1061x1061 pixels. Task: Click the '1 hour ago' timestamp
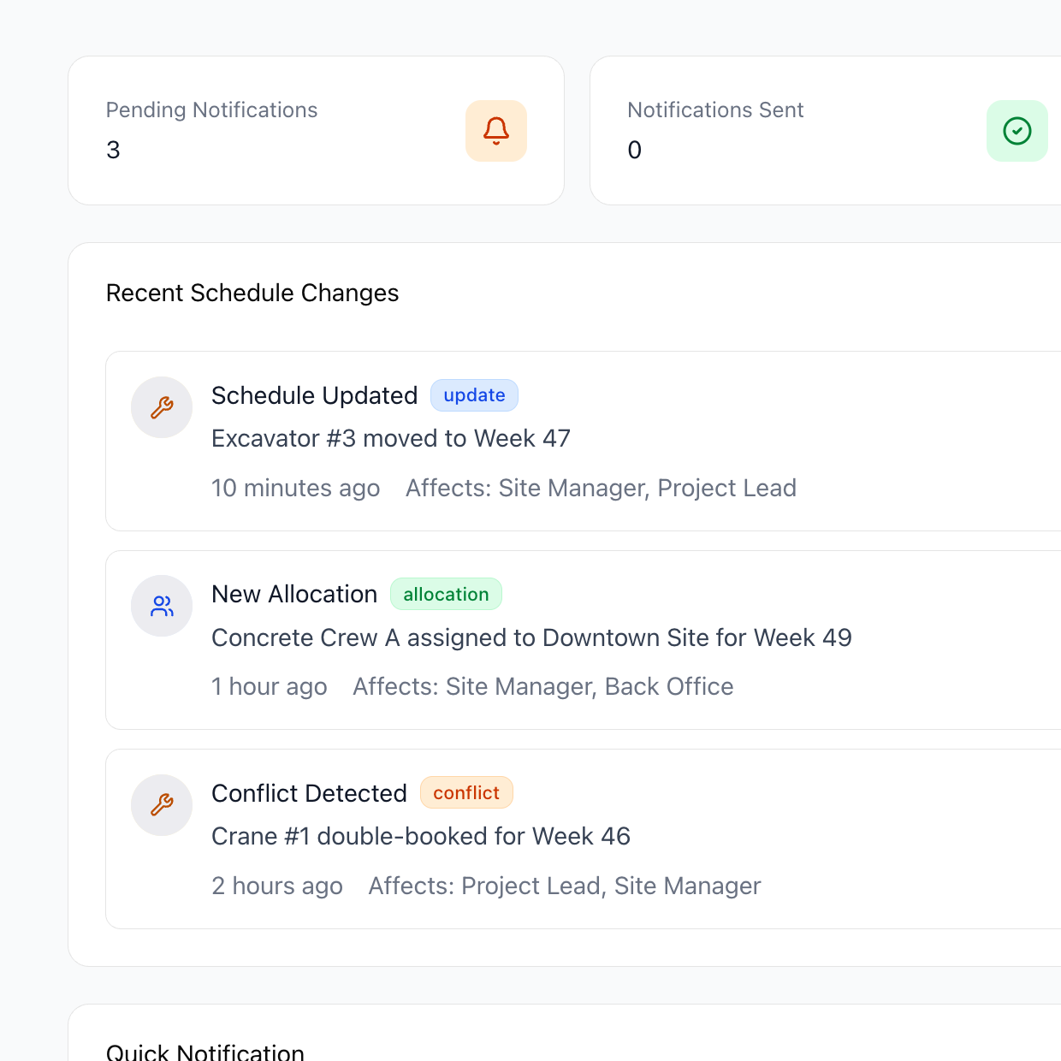pos(270,686)
